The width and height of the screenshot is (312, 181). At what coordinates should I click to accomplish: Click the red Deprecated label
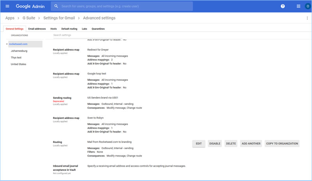tap(58, 101)
